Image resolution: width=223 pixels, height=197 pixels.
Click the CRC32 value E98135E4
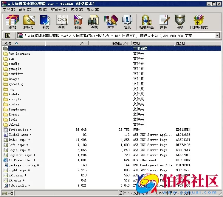(x=183, y=130)
